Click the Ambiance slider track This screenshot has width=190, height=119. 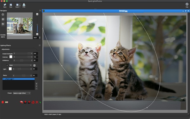(x=23, y=60)
